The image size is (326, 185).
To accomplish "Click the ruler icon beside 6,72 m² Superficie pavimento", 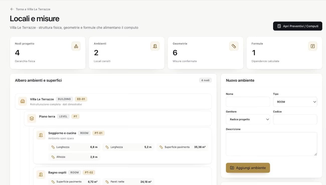I will click(53, 182).
